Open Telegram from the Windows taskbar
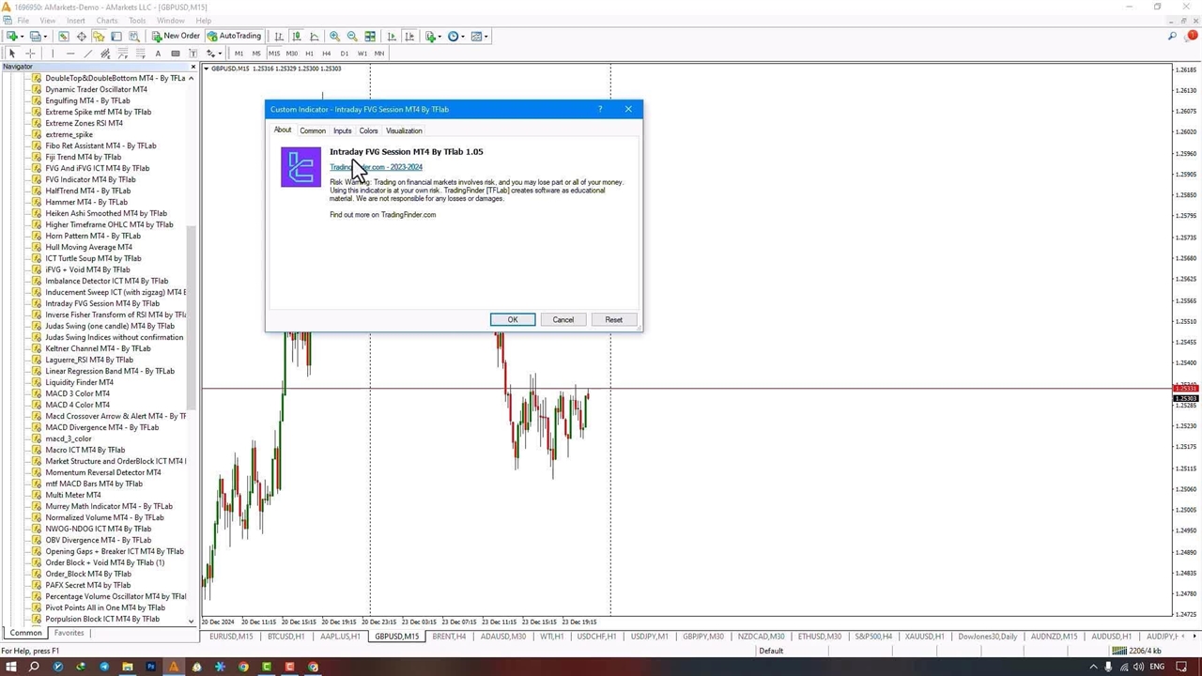 coord(104,667)
